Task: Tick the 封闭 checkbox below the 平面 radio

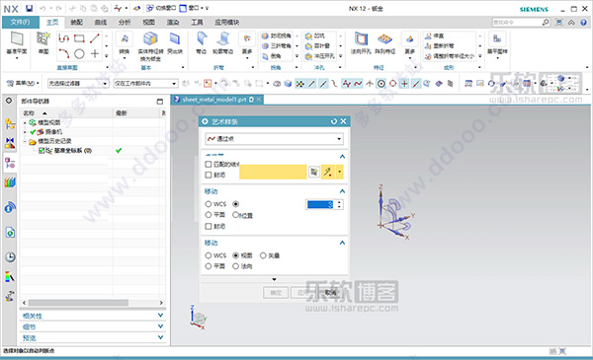Action: 208,226
